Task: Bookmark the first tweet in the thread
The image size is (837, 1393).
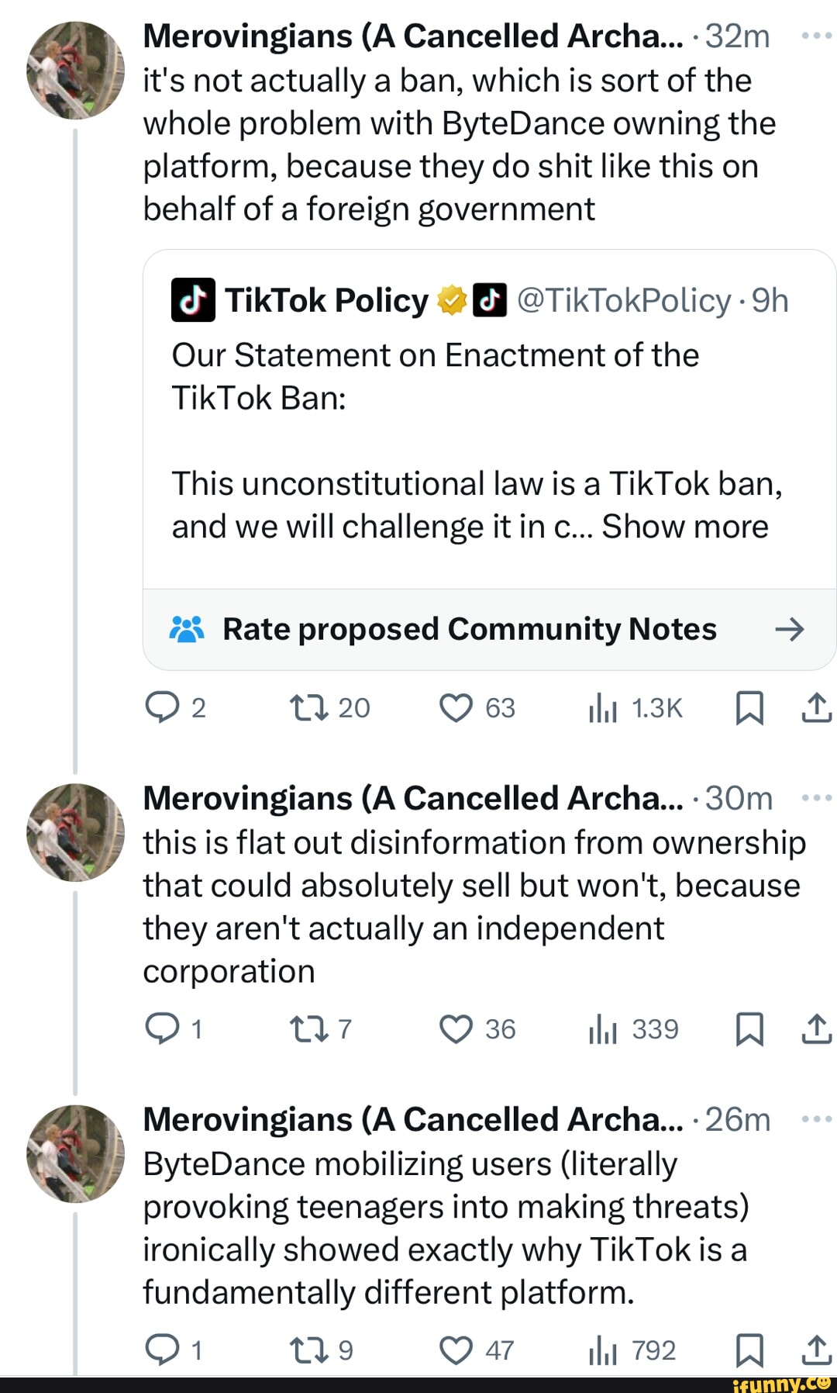Action: (749, 707)
